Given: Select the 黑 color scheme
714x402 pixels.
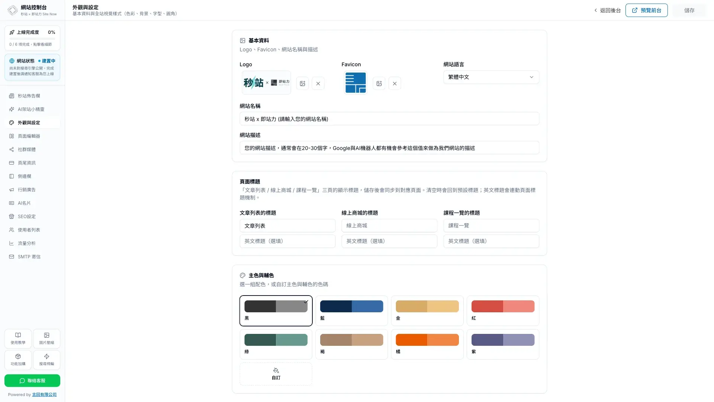Looking at the screenshot, I should click(276, 311).
